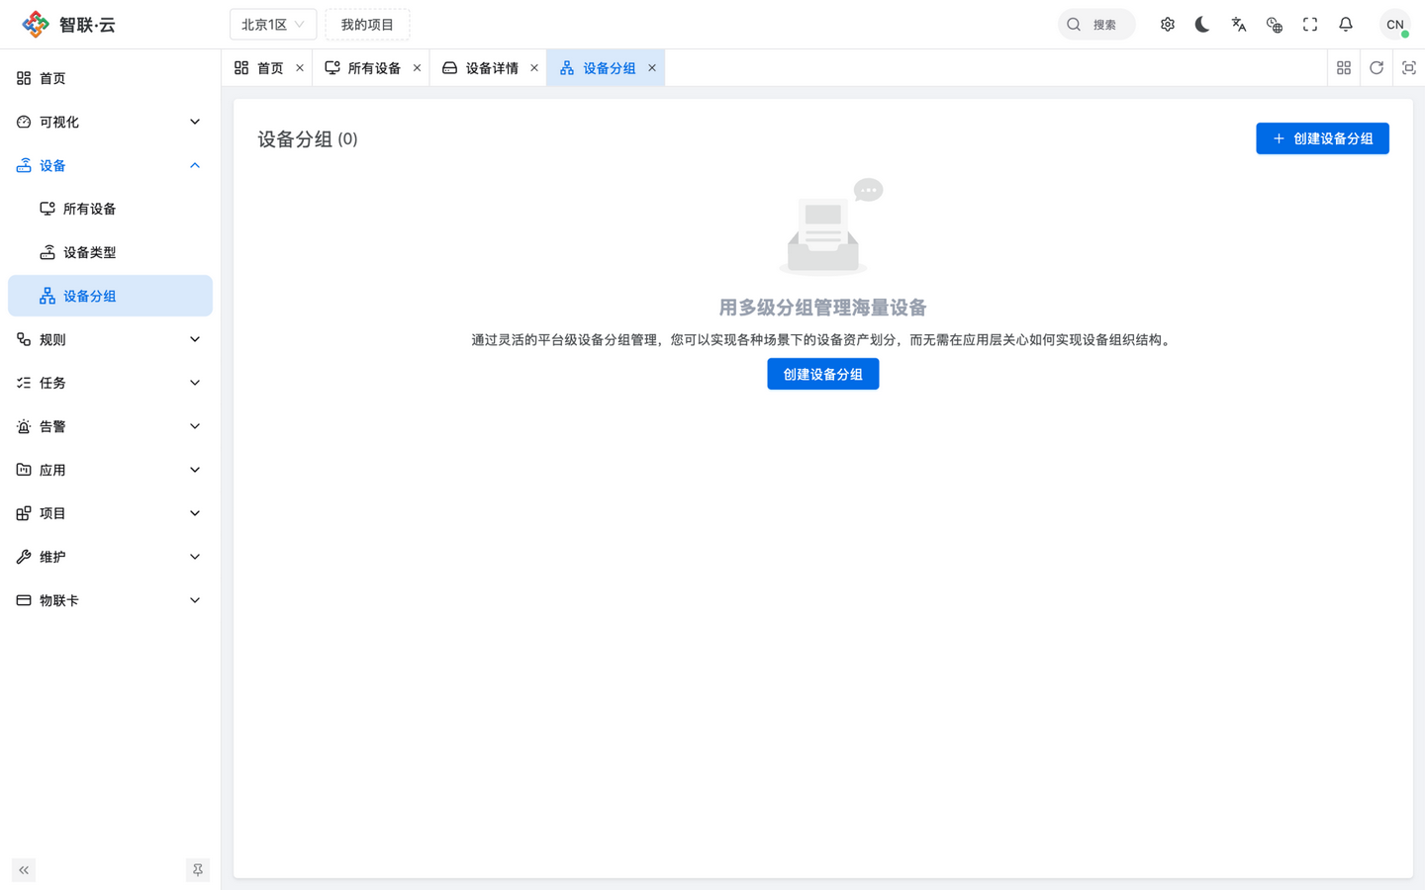Open the tab list grid icon
The height and width of the screenshot is (890, 1425).
pos(1344,68)
